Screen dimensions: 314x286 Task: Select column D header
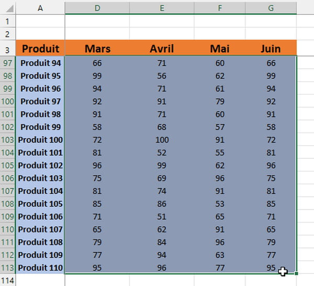pos(97,8)
